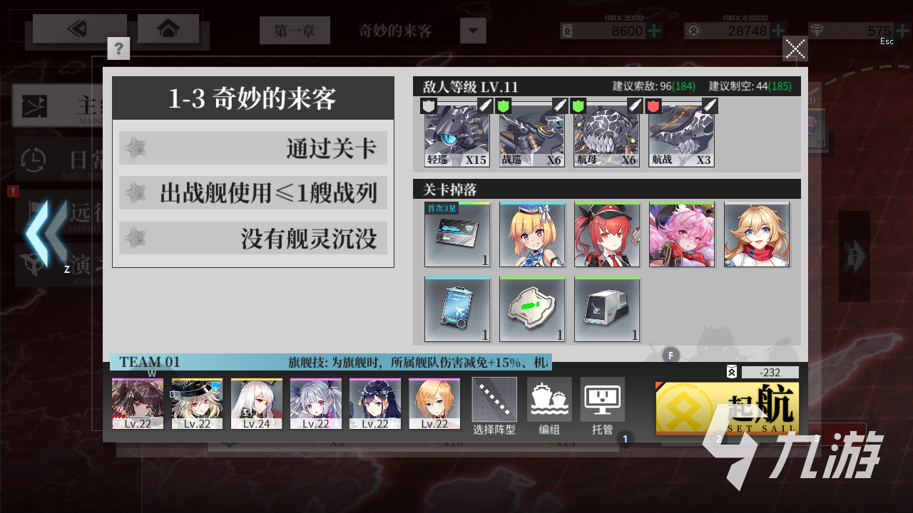View the 首次3星 first-clear reward item
Viewport: 913px width, 513px height.
point(457,234)
